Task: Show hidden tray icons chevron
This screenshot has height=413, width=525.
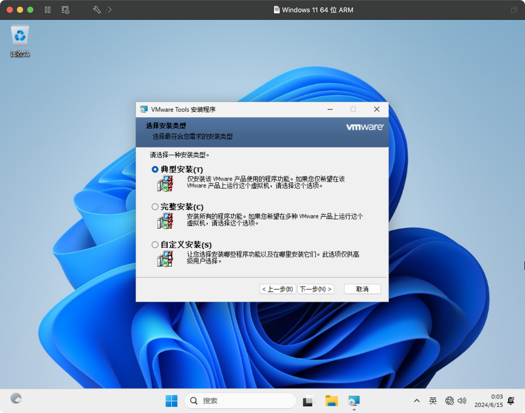Action: click(x=417, y=401)
